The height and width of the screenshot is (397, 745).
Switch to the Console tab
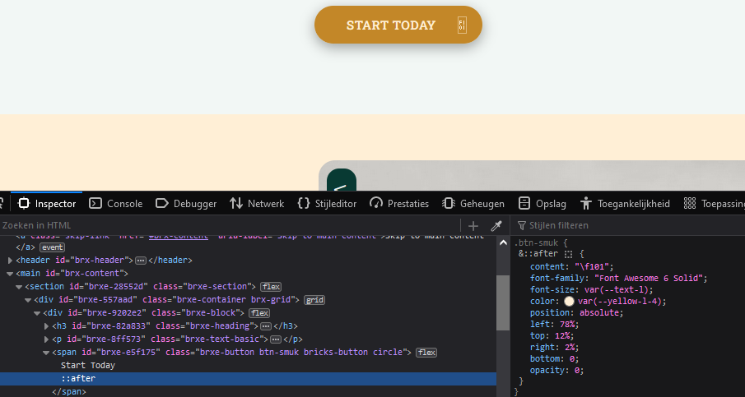click(x=116, y=204)
